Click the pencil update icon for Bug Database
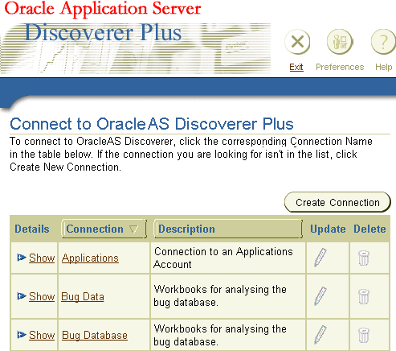Screen dimensions: 396x351 click(320, 335)
